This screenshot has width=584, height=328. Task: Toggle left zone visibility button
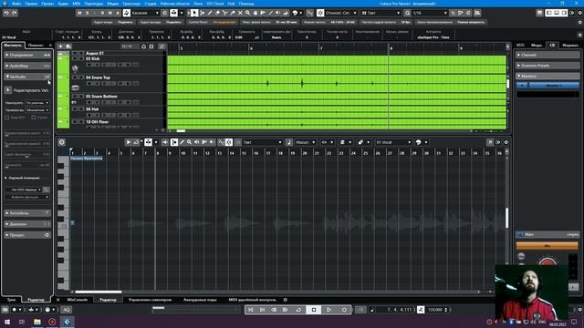548,13
